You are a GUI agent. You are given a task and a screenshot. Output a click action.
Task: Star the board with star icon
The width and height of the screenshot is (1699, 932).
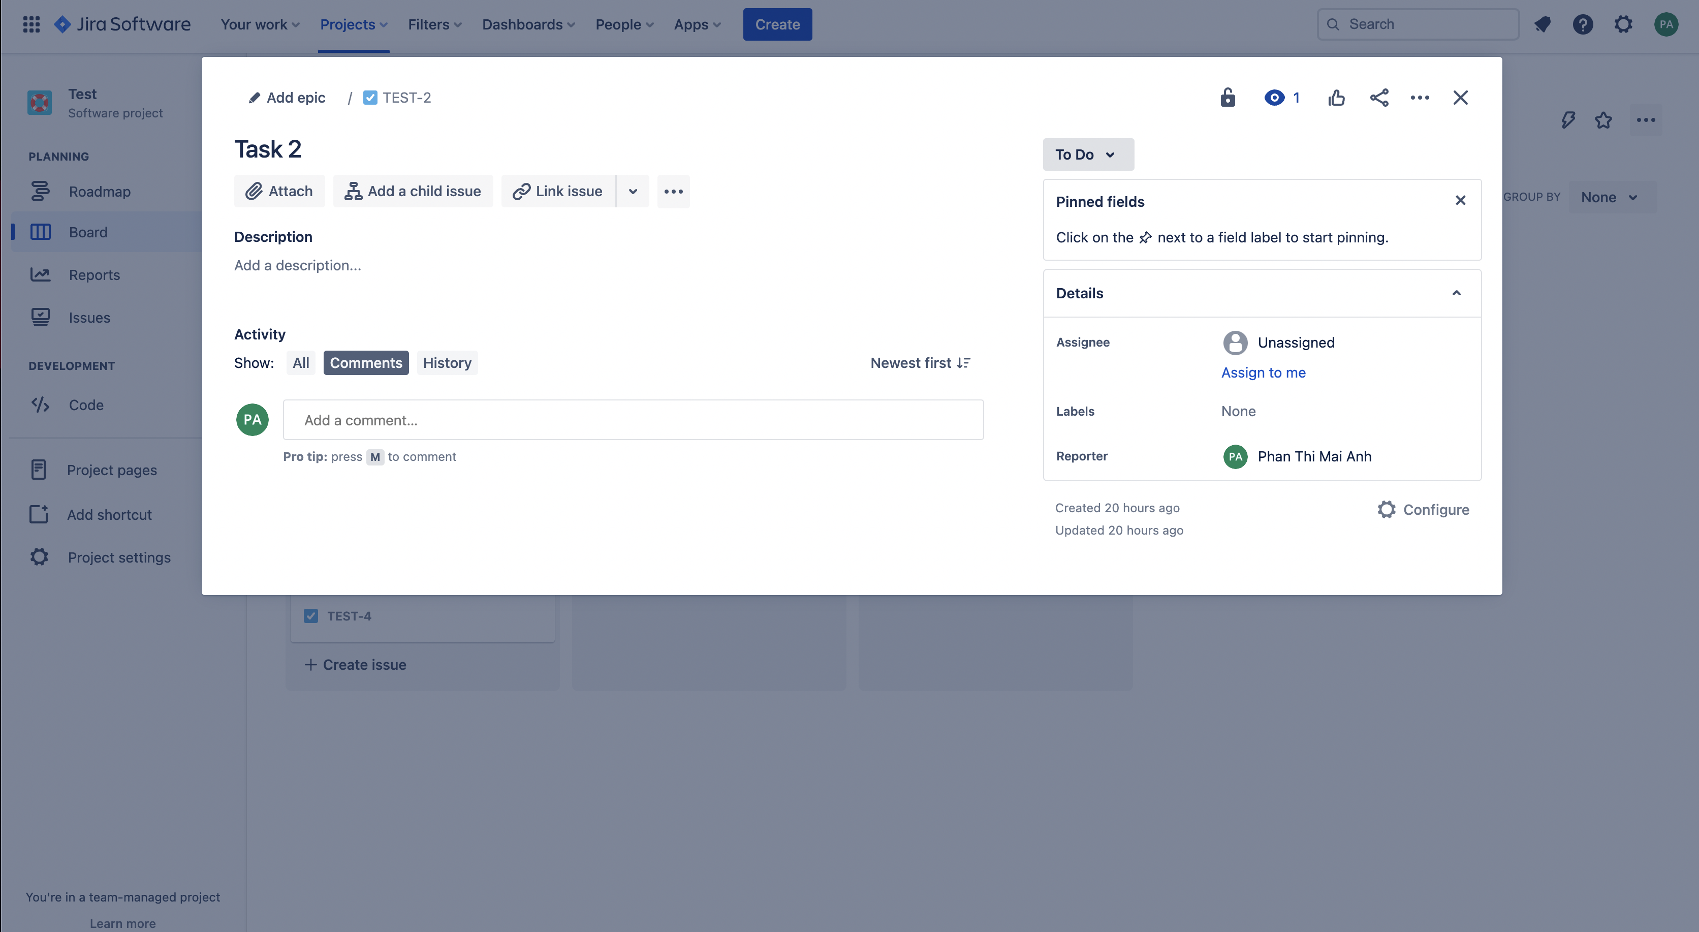pos(1603,120)
